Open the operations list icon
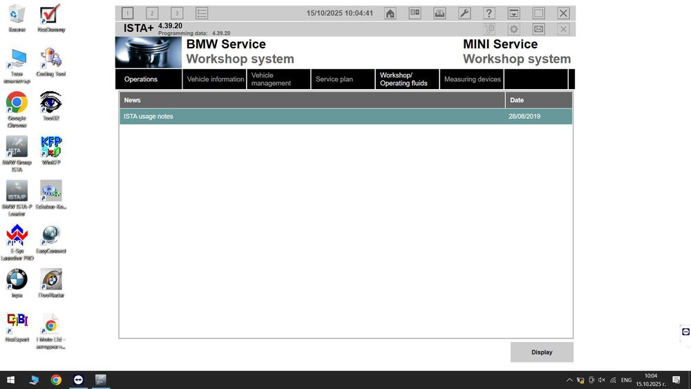The height and width of the screenshot is (389, 691). click(x=202, y=13)
